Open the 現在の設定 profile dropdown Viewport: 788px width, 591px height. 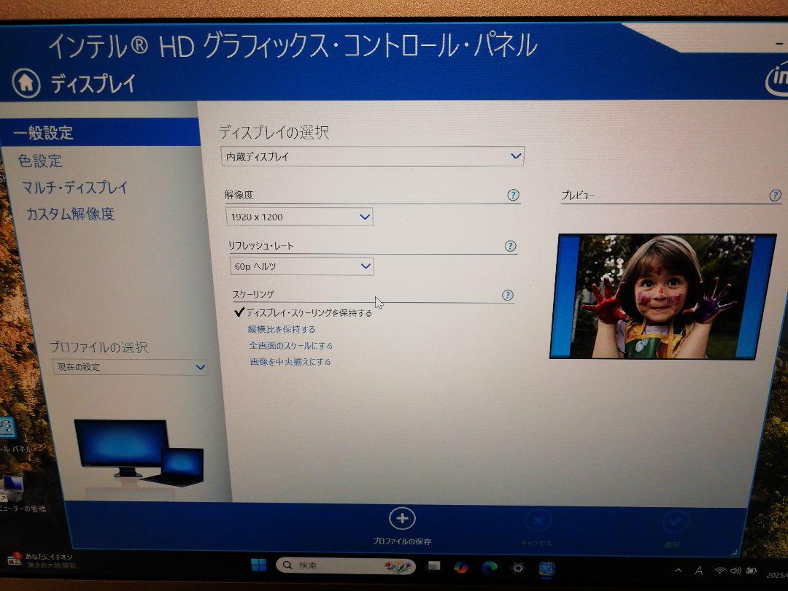(129, 367)
